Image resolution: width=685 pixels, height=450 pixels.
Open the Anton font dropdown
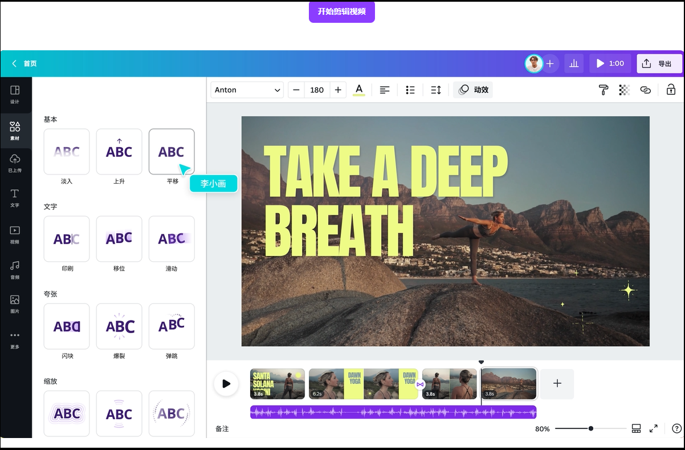[x=247, y=90]
